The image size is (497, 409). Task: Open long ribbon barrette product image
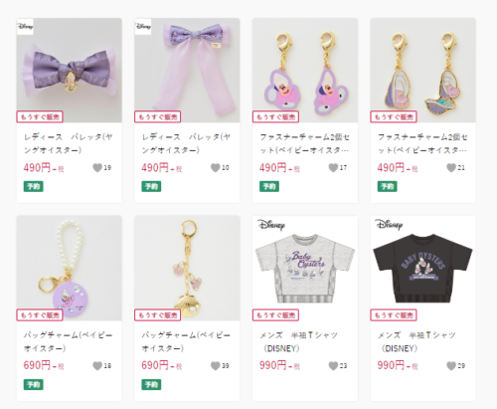pyautogui.click(x=187, y=71)
